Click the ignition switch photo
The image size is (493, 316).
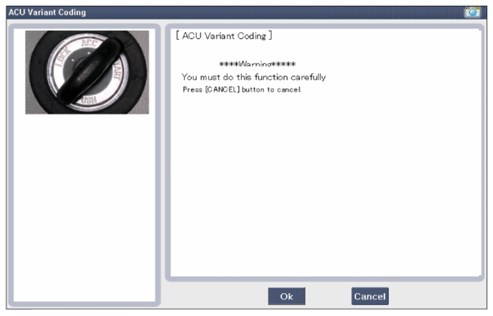pyautogui.click(x=87, y=72)
